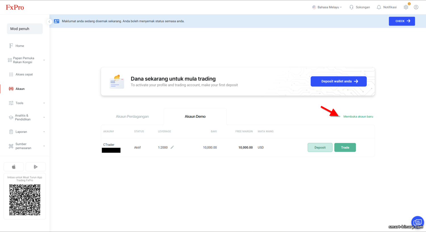Click the FxPro app QR code
The image size is (426, 232).
point(25,200)
